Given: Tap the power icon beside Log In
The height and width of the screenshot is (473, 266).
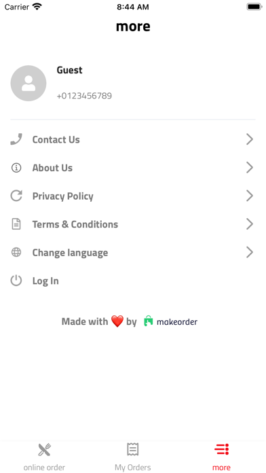Looking at the screenshot, I should pos(16,281).
